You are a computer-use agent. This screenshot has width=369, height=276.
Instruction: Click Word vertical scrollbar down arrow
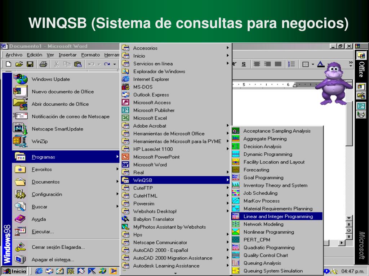click(349, 218)
